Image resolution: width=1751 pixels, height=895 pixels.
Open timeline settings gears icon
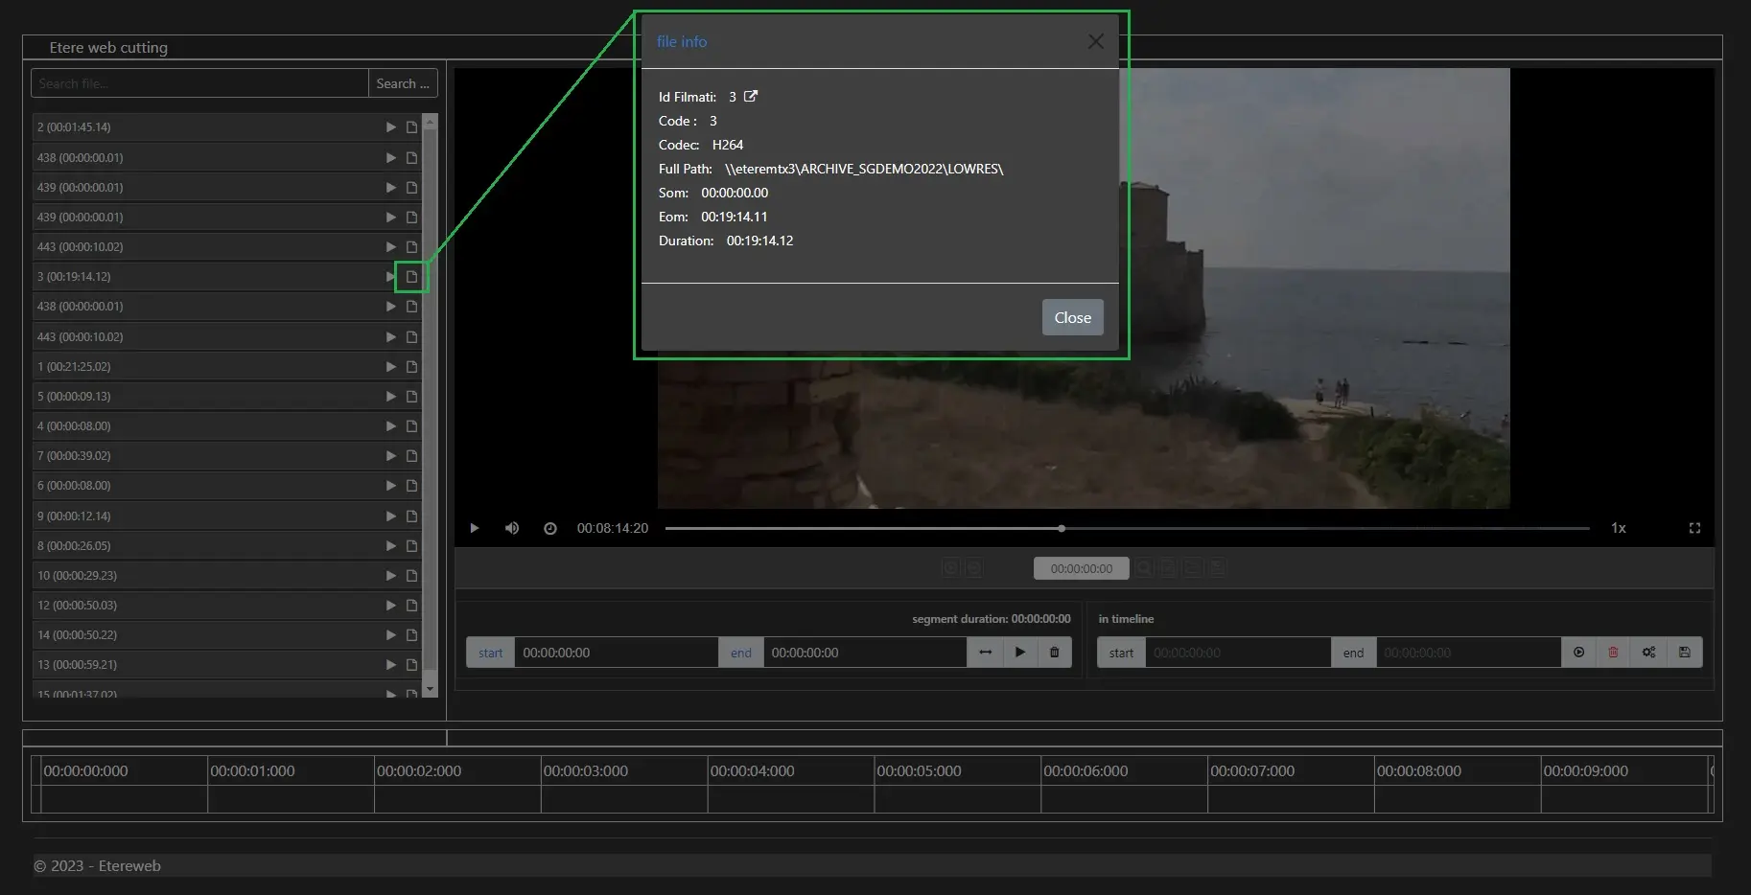tap(1648, 653)
